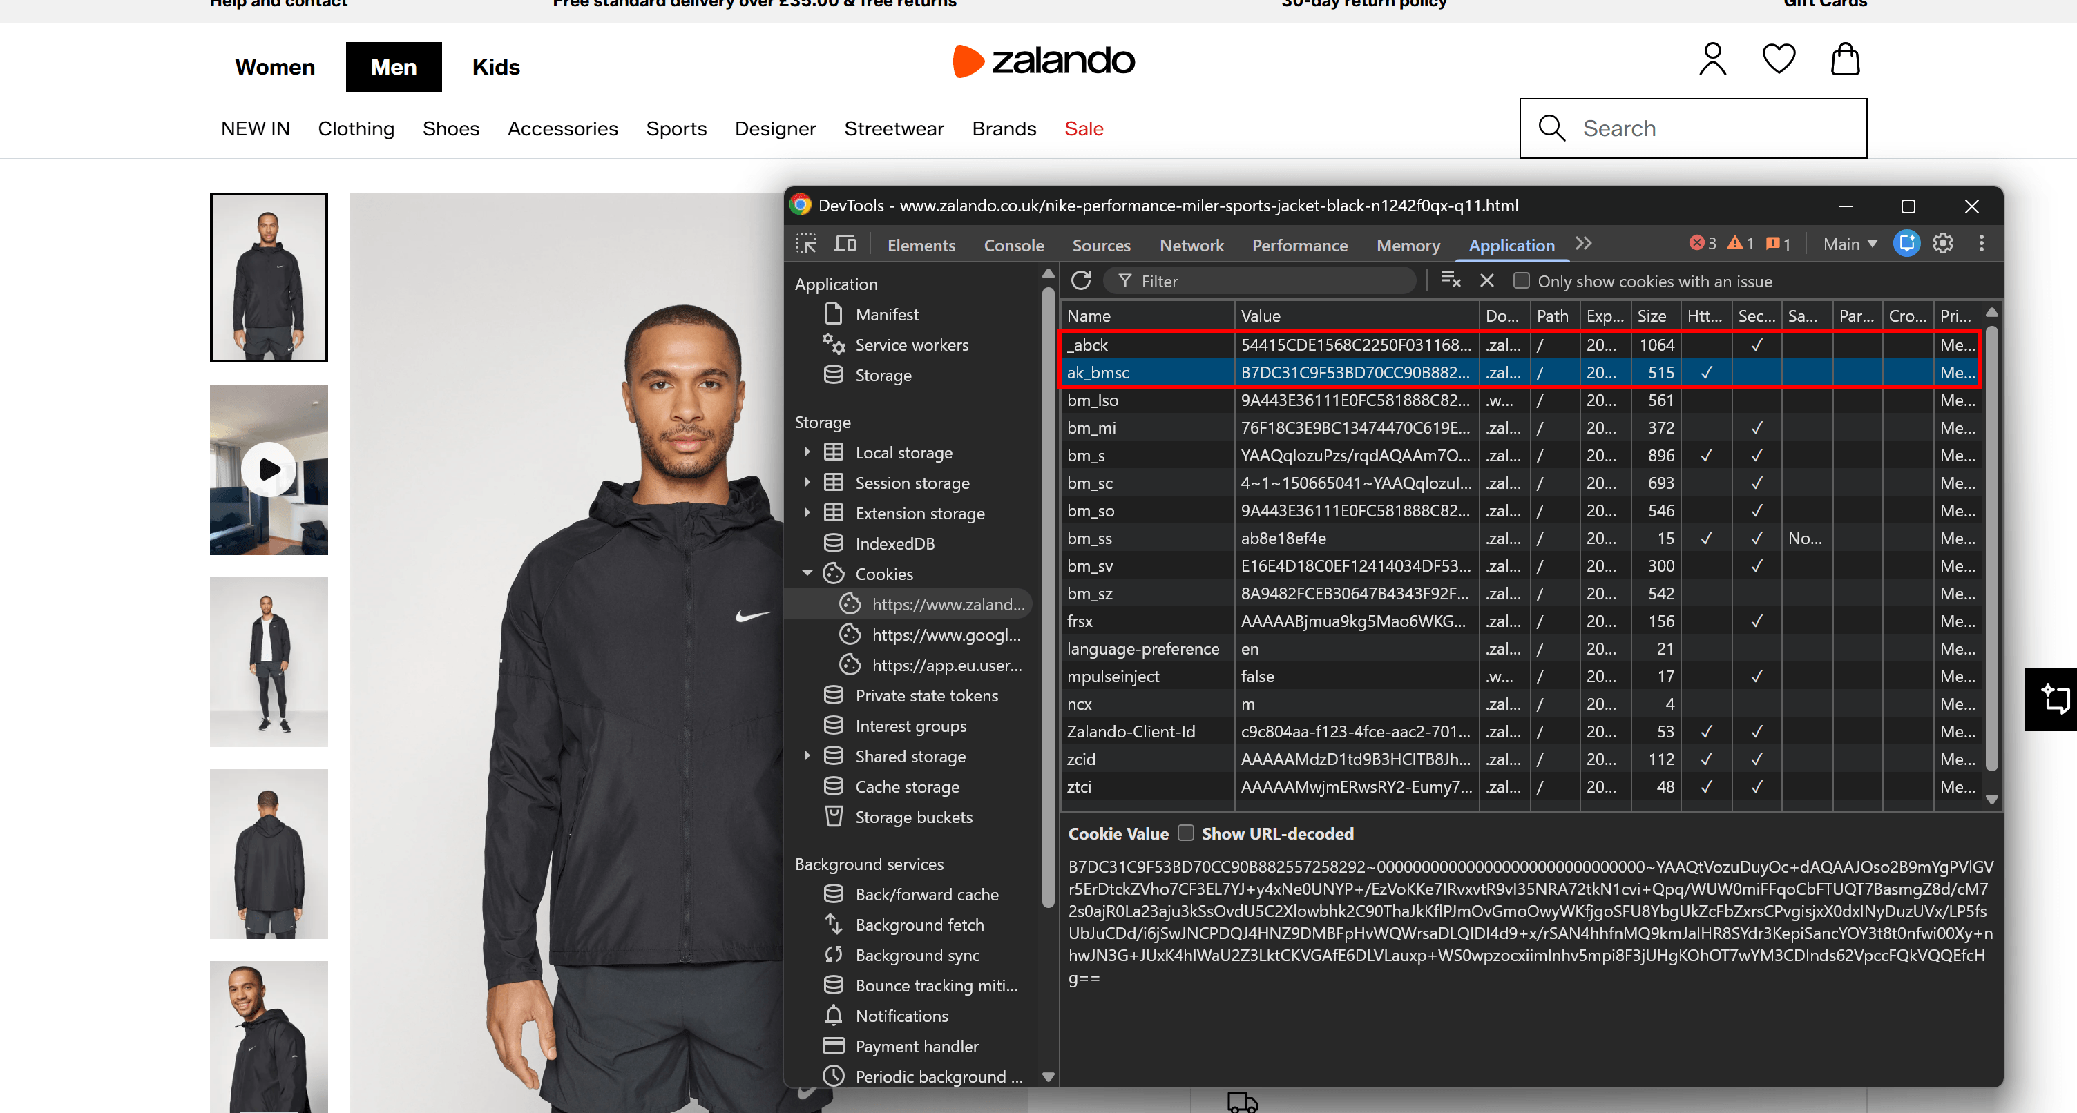This screenshot has height=1113, width=2077.
Task: Check the Show URL-decoded checkbox
Action: point(1185,833)
